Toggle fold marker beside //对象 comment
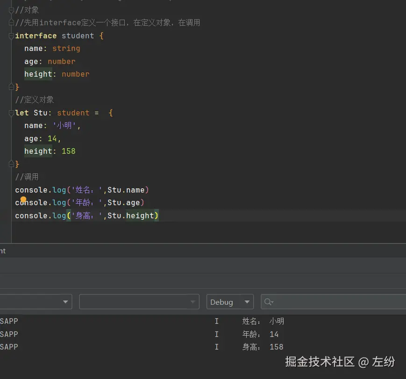This screenshot has height=379, width=406. (11, 10)
